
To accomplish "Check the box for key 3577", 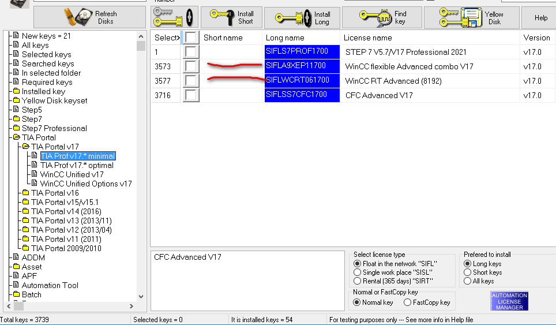I will (191, 81).
